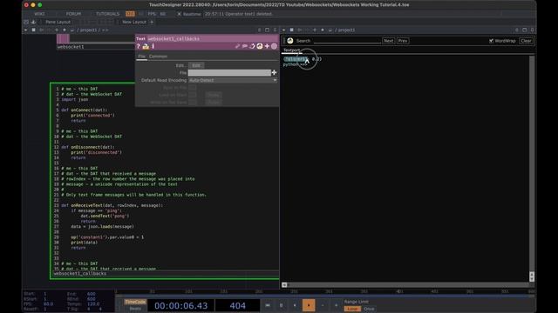Click the File path input field
This screenshot has height=313, width=558.
[229, 72]
